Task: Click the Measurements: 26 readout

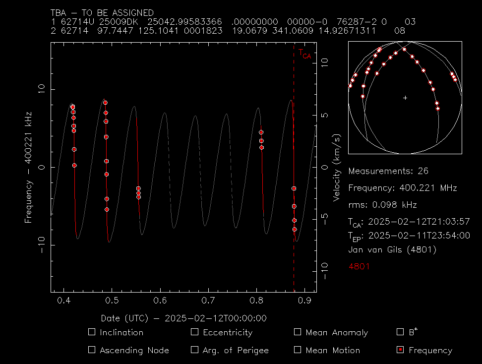Action: tap(388, 171)
